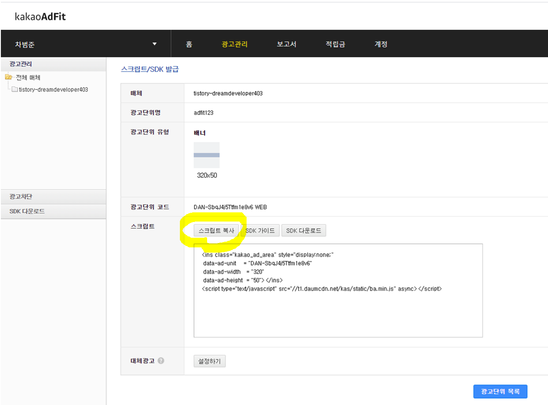Click the 스크립트 복사 button
Viewport: 548px width, 405px height.
pos(216,230)
